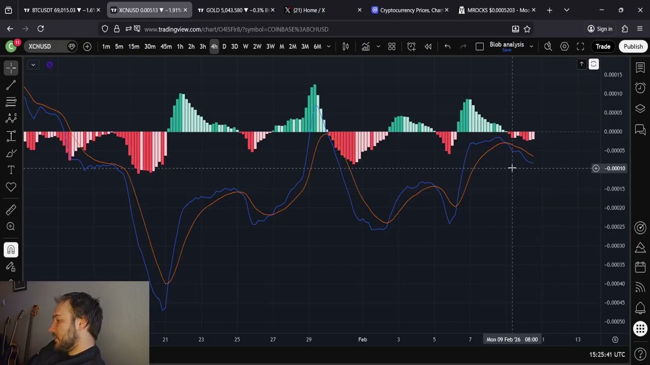Start bar replay rewind icon
This screenshot has height=365, width=650.
tap(428, 47)
